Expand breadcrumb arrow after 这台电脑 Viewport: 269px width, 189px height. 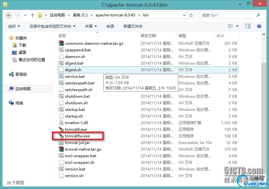pyautogui.click(x=69, y=15)
